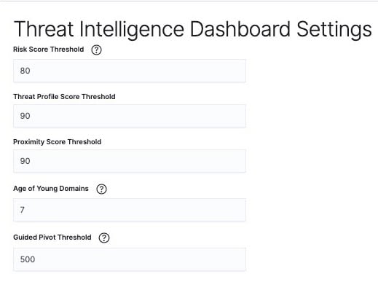Click the value 80 in Risk Score

coord(25,71)
